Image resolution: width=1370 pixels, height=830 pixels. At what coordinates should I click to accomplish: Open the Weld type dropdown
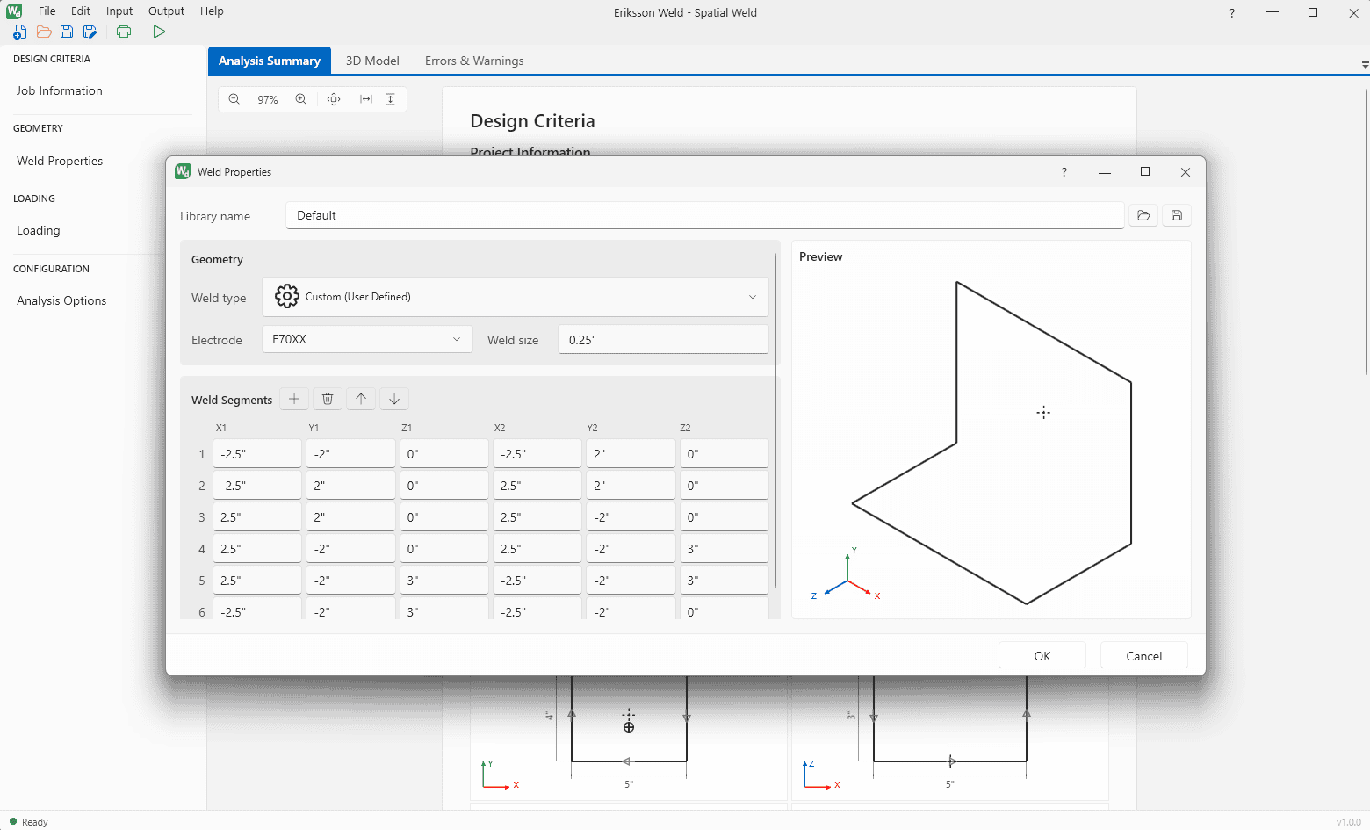[516, 297]
